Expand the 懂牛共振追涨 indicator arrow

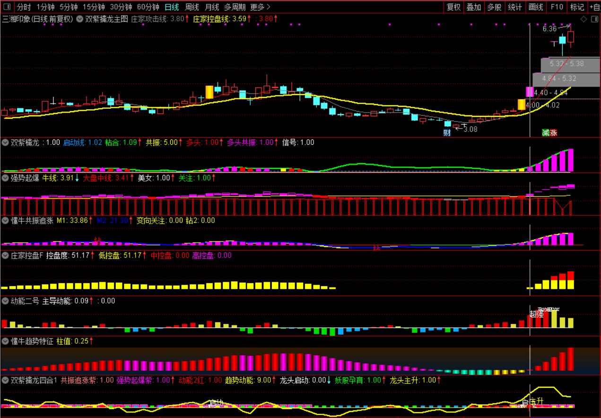pos(5,220)
